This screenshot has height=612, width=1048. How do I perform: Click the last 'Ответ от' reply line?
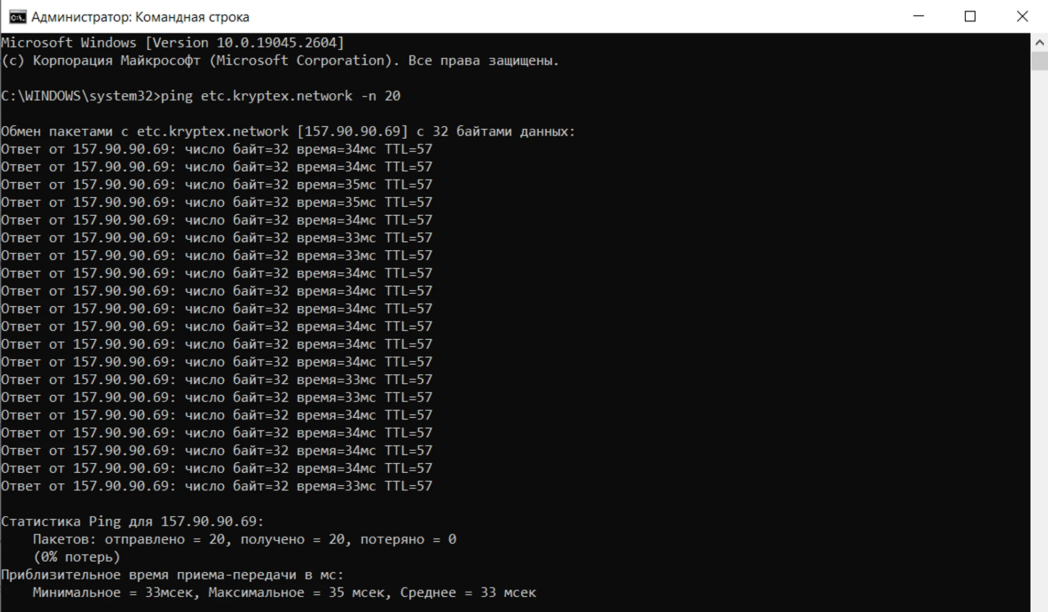[216, 486]
